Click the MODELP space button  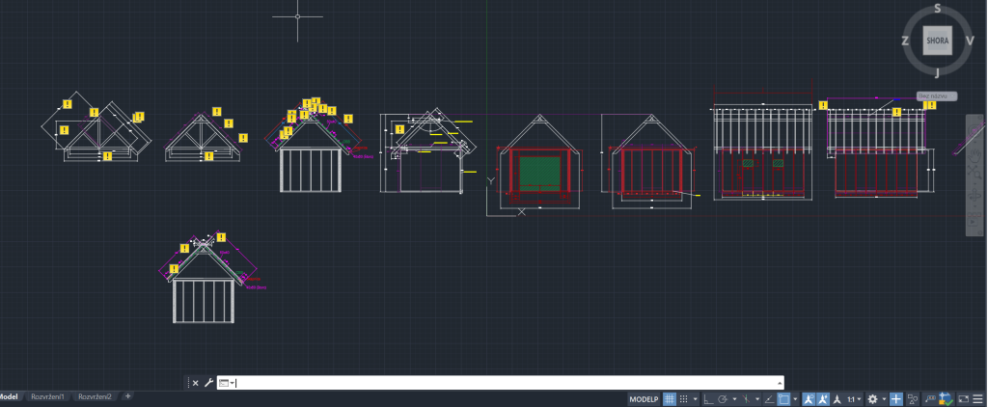tap(643, 399)
